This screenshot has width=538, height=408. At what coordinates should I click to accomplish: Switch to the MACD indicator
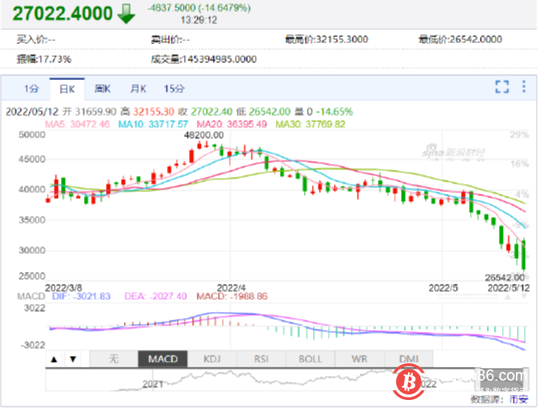[162, 359]
